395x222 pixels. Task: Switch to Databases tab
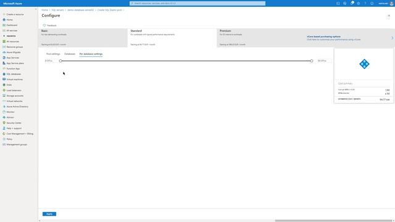tap(70, 54)
